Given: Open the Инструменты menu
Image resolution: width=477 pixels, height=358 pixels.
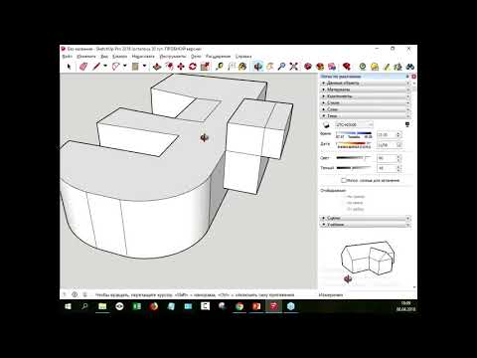Looking at the screenshot, I should (x=173, y=57).
